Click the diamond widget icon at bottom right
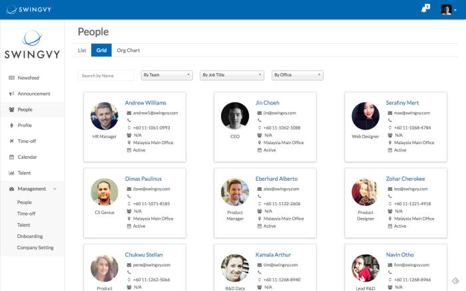466x291 pixels. point(455,280)
